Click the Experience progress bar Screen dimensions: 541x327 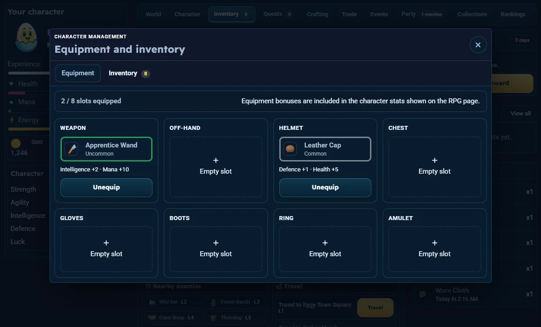29,73
